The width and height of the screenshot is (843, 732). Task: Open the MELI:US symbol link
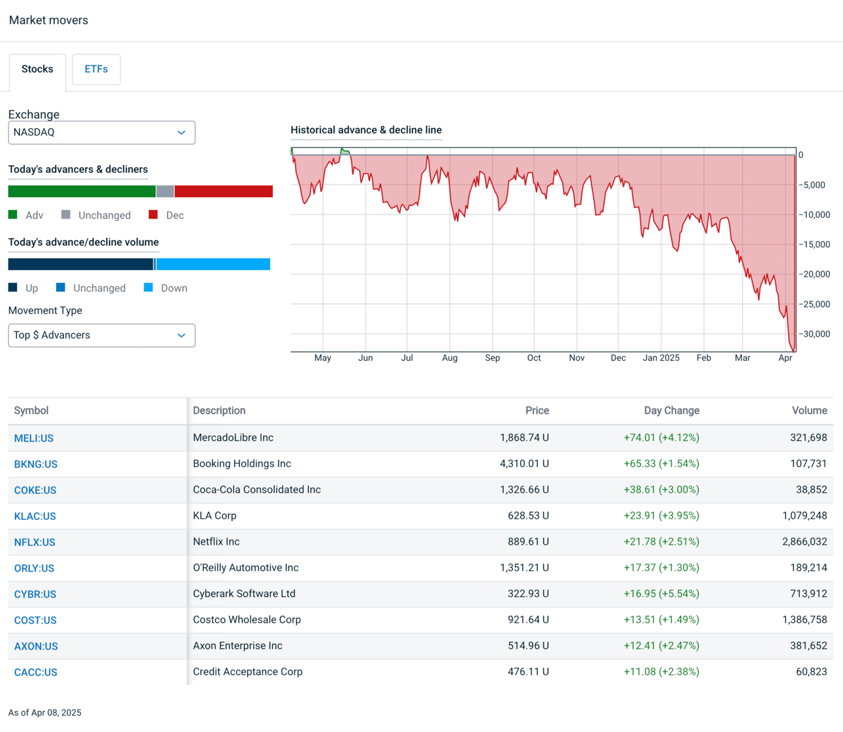tap(34, 438)
